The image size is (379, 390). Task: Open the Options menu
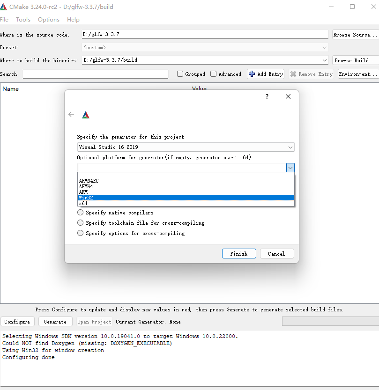point(49,19)
